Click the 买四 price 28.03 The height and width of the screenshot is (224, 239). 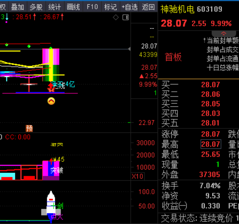pos(210,113)
